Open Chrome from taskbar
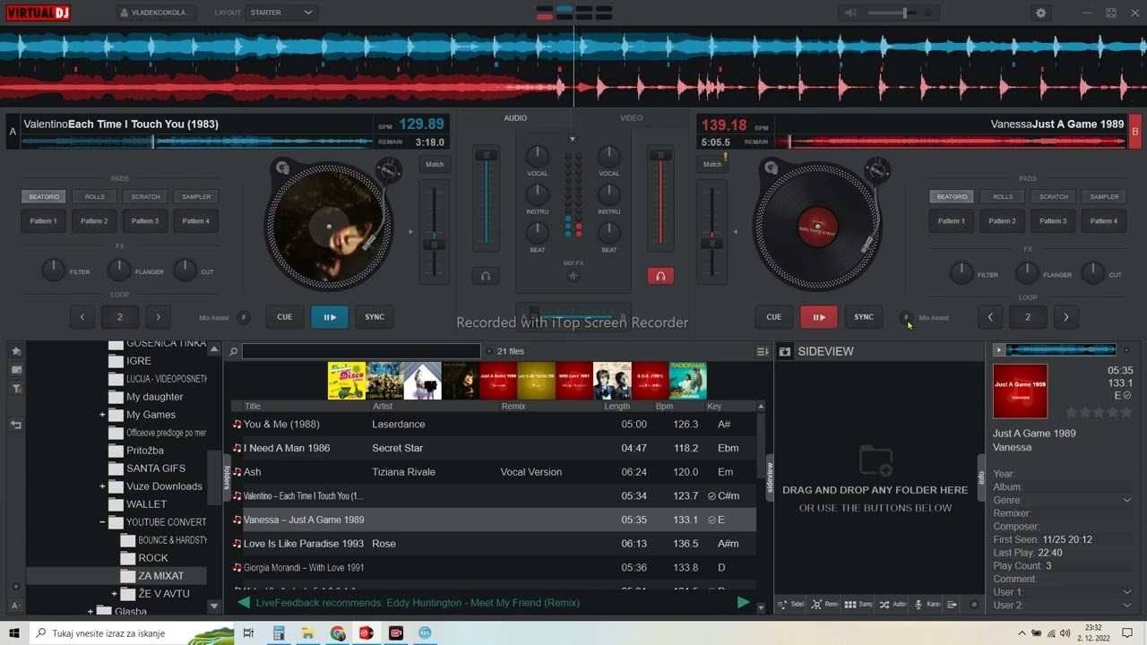Image resolution: width=1147 pixels, height=645 pixels. click(337, 633)
